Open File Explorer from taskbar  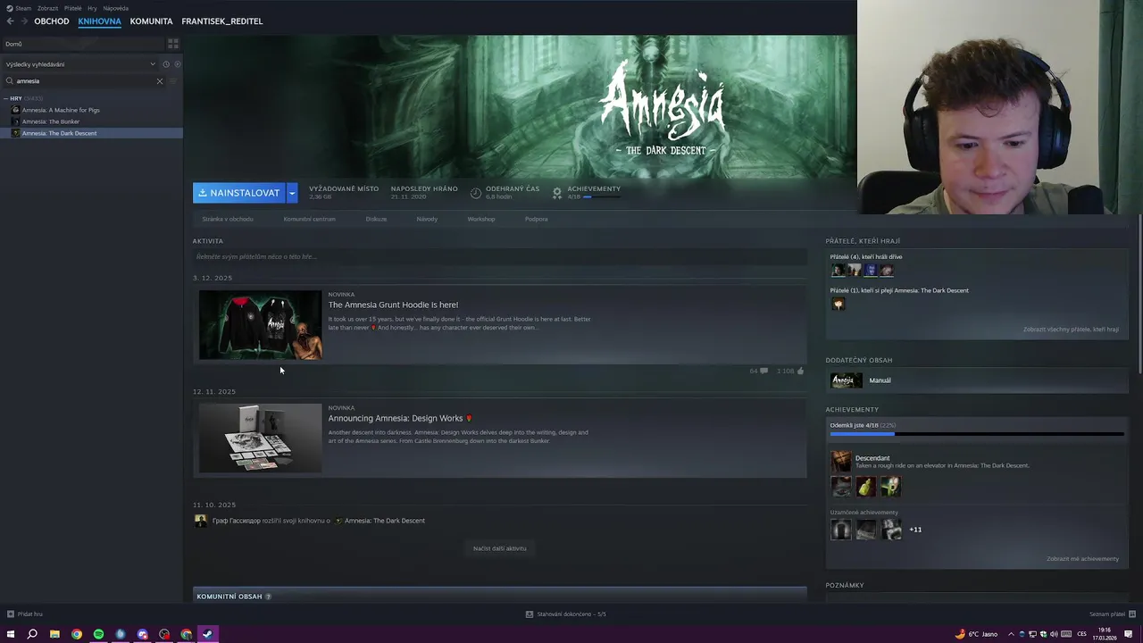pyautogui.click(x=54, y=634)
